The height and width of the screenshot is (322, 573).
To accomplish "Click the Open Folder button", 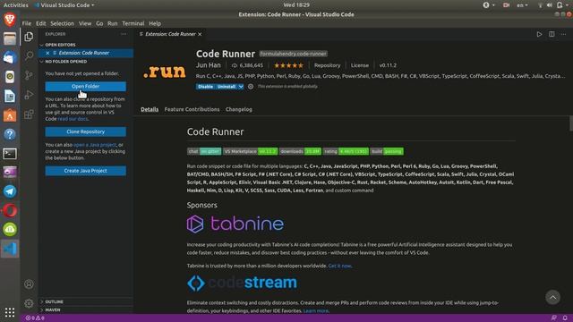I will (x=86, y=87).
